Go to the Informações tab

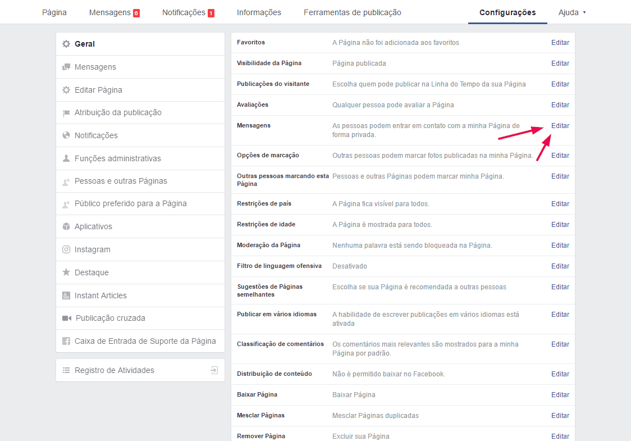[259, 12]
